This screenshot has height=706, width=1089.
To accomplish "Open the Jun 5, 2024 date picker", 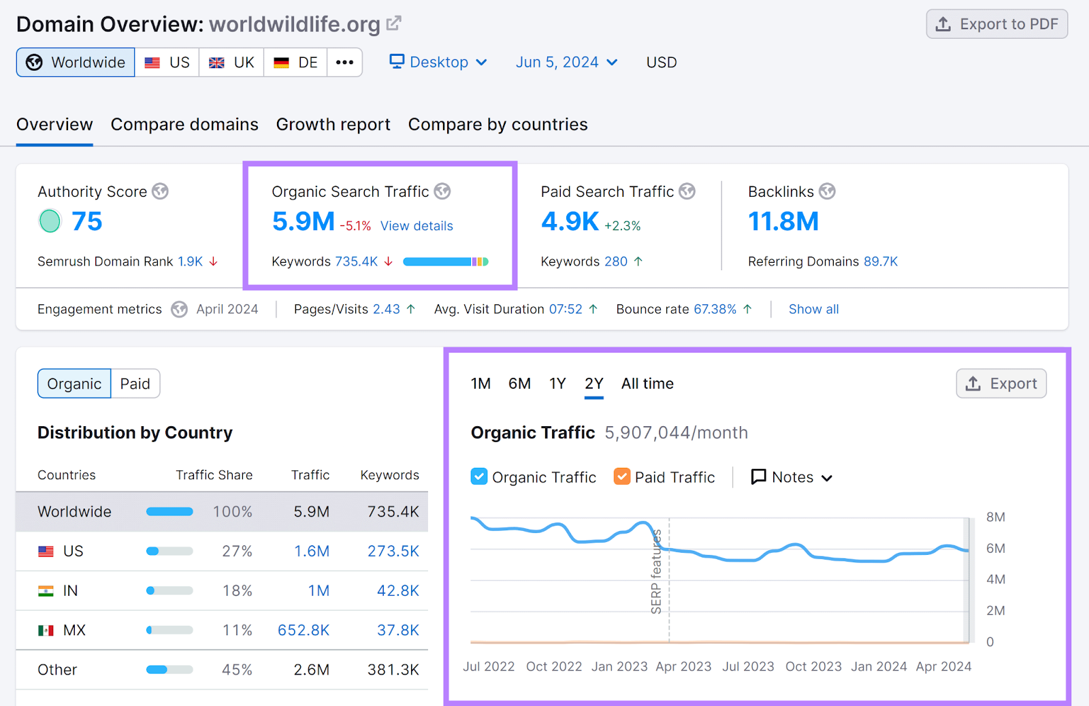I will [566, 62].
